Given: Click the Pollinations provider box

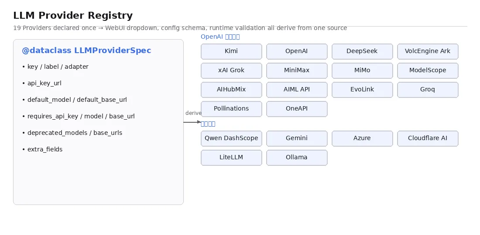Looking at the screenshot, I should 231,109.
